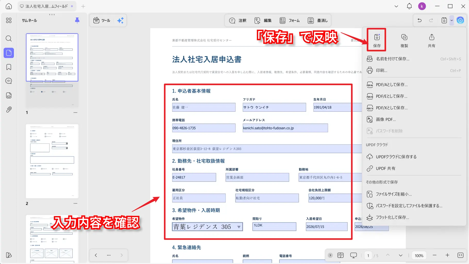
Task: Select page 1 thumbnail
Action: coord(52,70)
